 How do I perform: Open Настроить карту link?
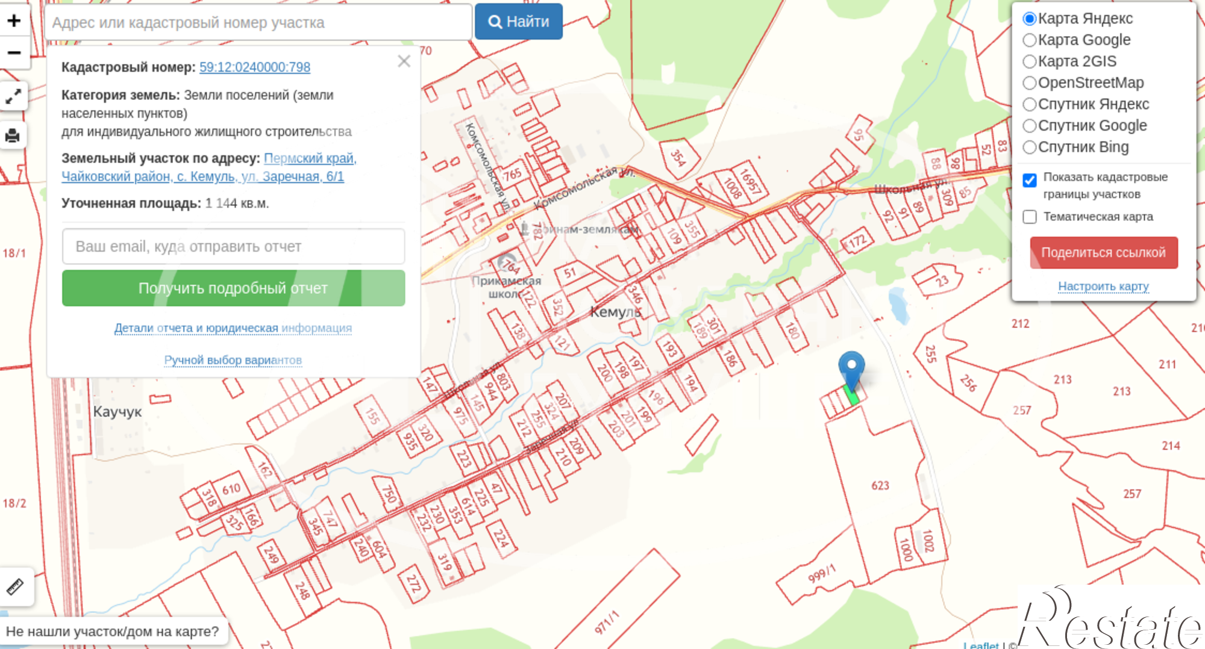(x=1104, y=286)
